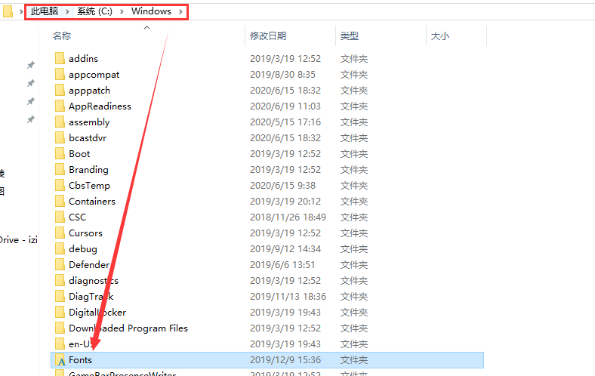Navigate to 此电脑 in the breadcrumb
Image resolution: width=595 pixels, height=376 pixels.
(x=45, y=11)
